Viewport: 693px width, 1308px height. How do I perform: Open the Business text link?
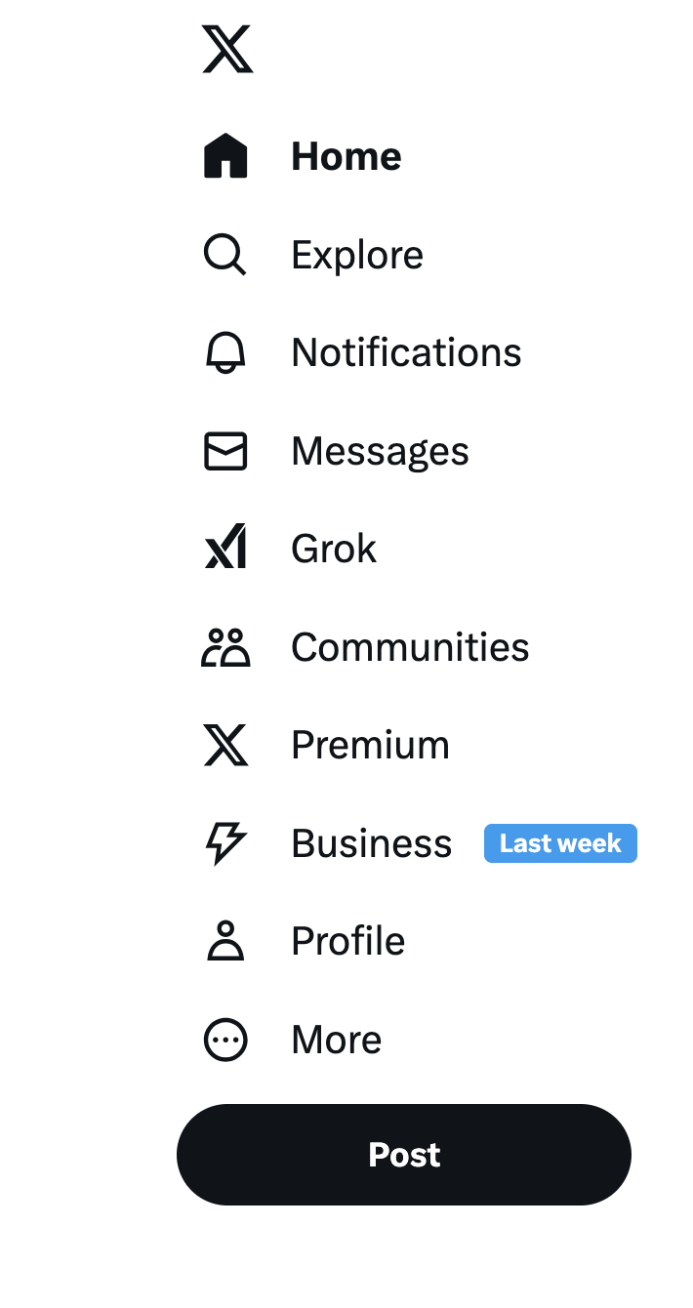point(371,843)
